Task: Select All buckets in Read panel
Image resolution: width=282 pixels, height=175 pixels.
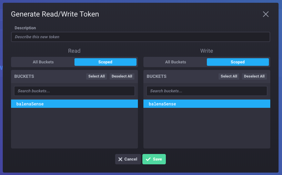Action: [x=97, y=76]
